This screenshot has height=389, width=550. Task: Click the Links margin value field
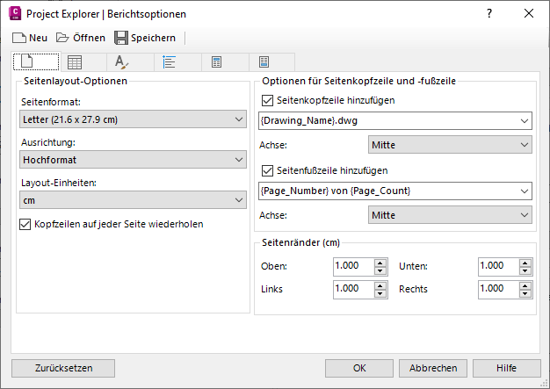(352, 288)
